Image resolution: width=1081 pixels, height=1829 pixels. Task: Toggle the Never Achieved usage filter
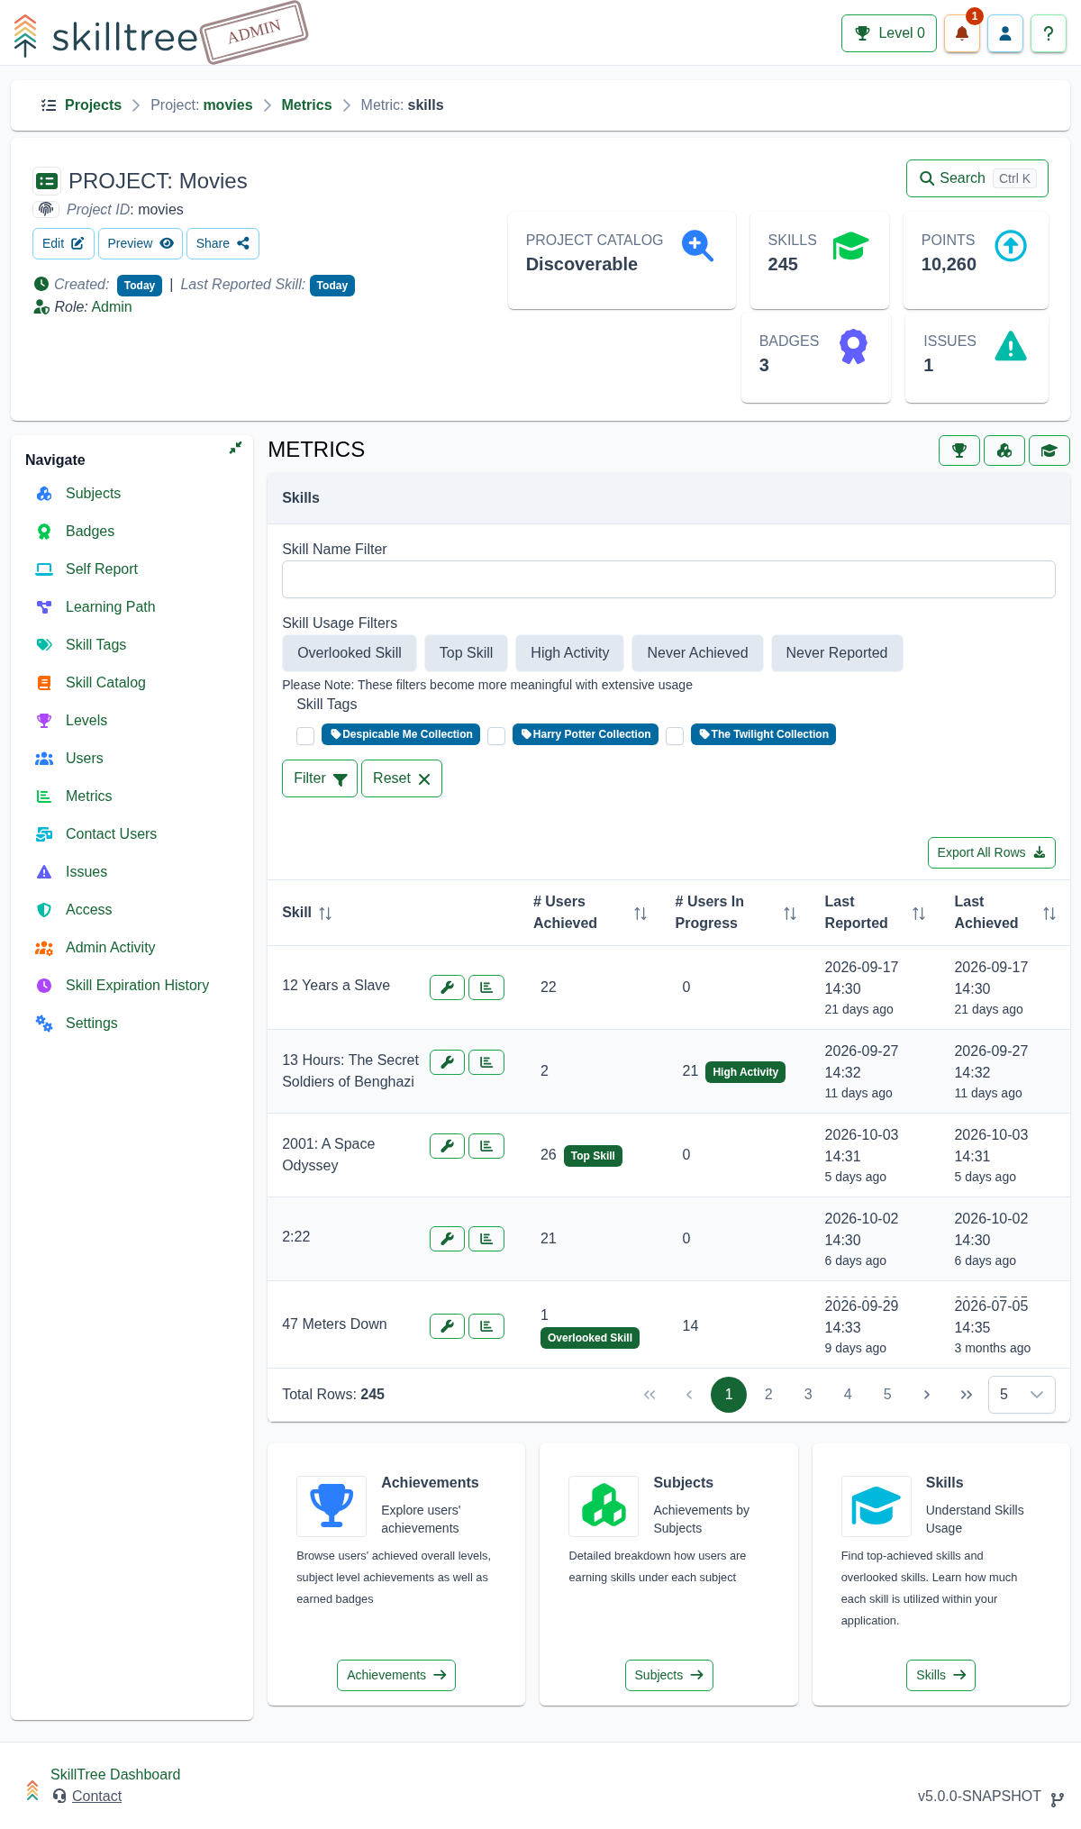(697, 653)
